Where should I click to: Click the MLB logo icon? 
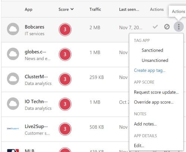click(x=13, y=151)
